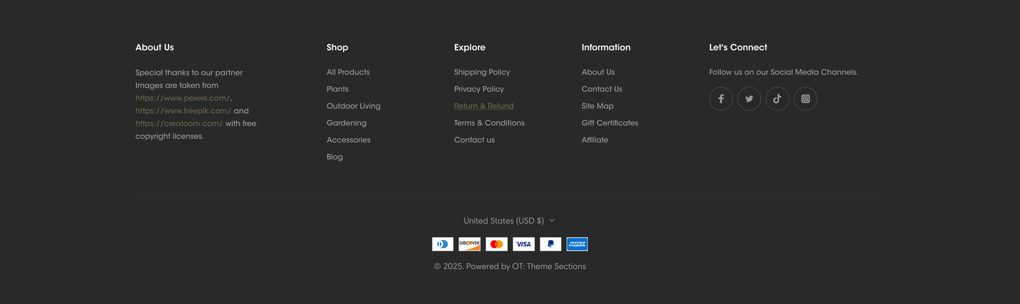Open the Return & Refund link
1020x304 pixels.
(x=484, y=106)
